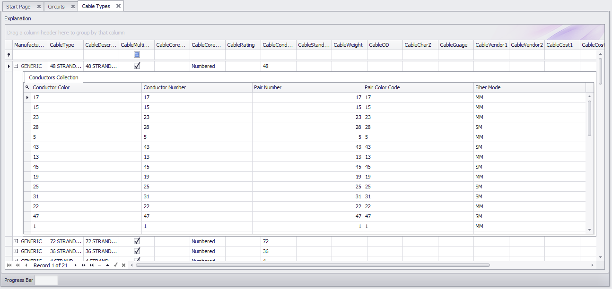The image size is (612, 289).
Task: Click the next record arrow in navigator
Action: [x=75, y=265]
